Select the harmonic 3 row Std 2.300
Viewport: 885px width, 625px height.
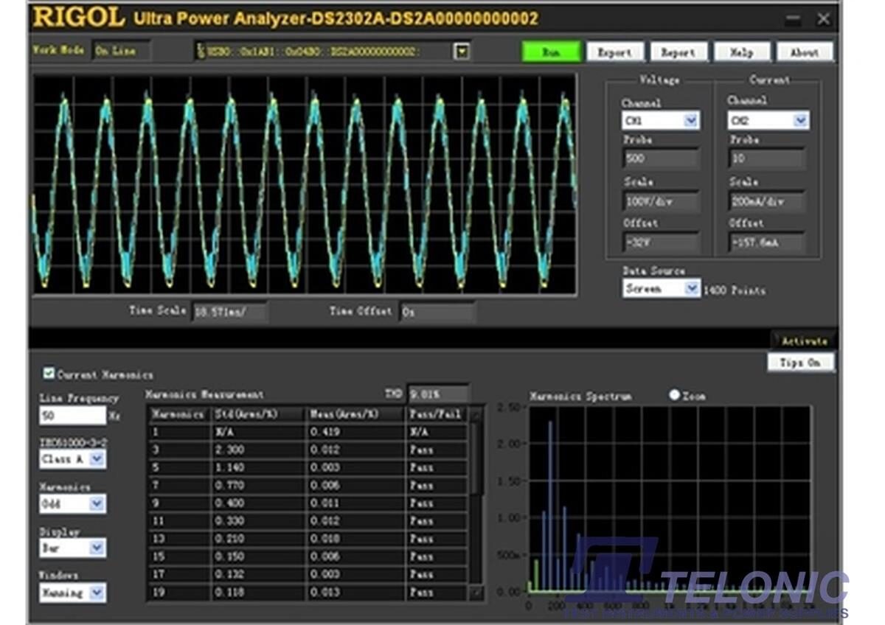pyautogui.click(x=308, y=450)
